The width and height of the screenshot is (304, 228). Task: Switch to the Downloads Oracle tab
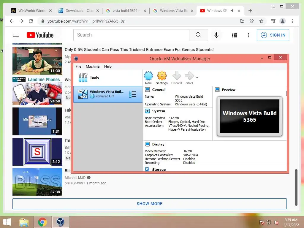pos(79,11)
